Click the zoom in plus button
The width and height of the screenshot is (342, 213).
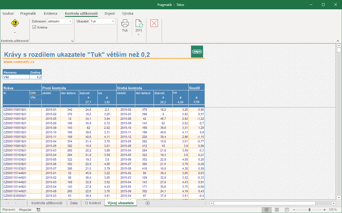pyautogui.click(x=325, y=210)
